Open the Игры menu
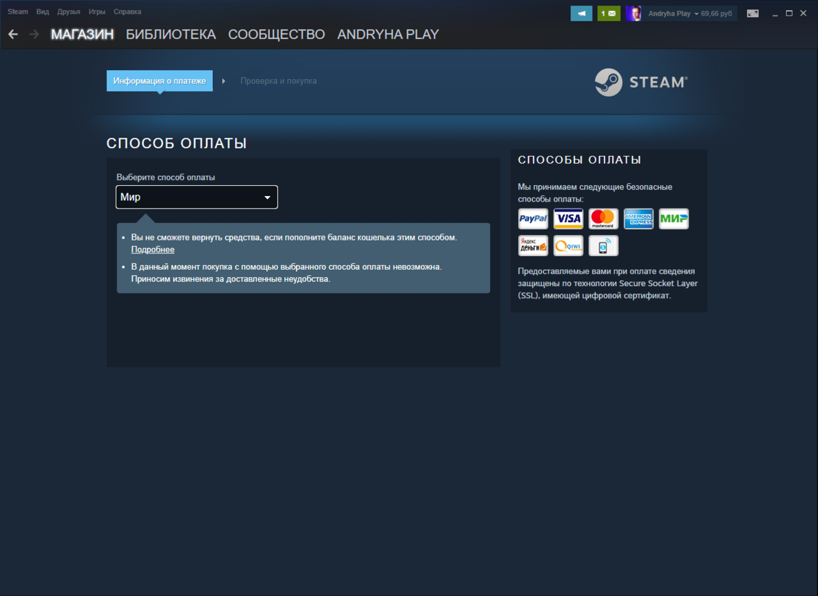 [97, 12]
